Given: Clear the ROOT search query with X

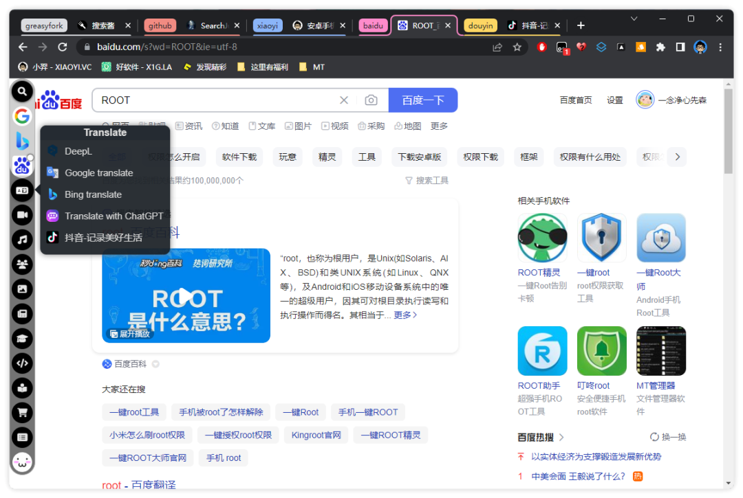Looking at the screenshot, I should [344, 100].
